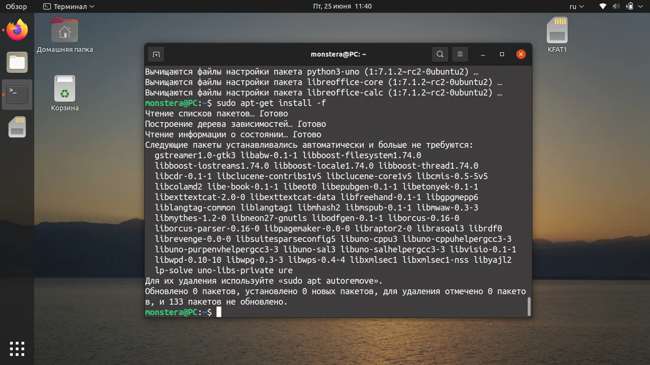Show the applications grid
The height and width of the screenshot is (365, 650).
[17, 348]
